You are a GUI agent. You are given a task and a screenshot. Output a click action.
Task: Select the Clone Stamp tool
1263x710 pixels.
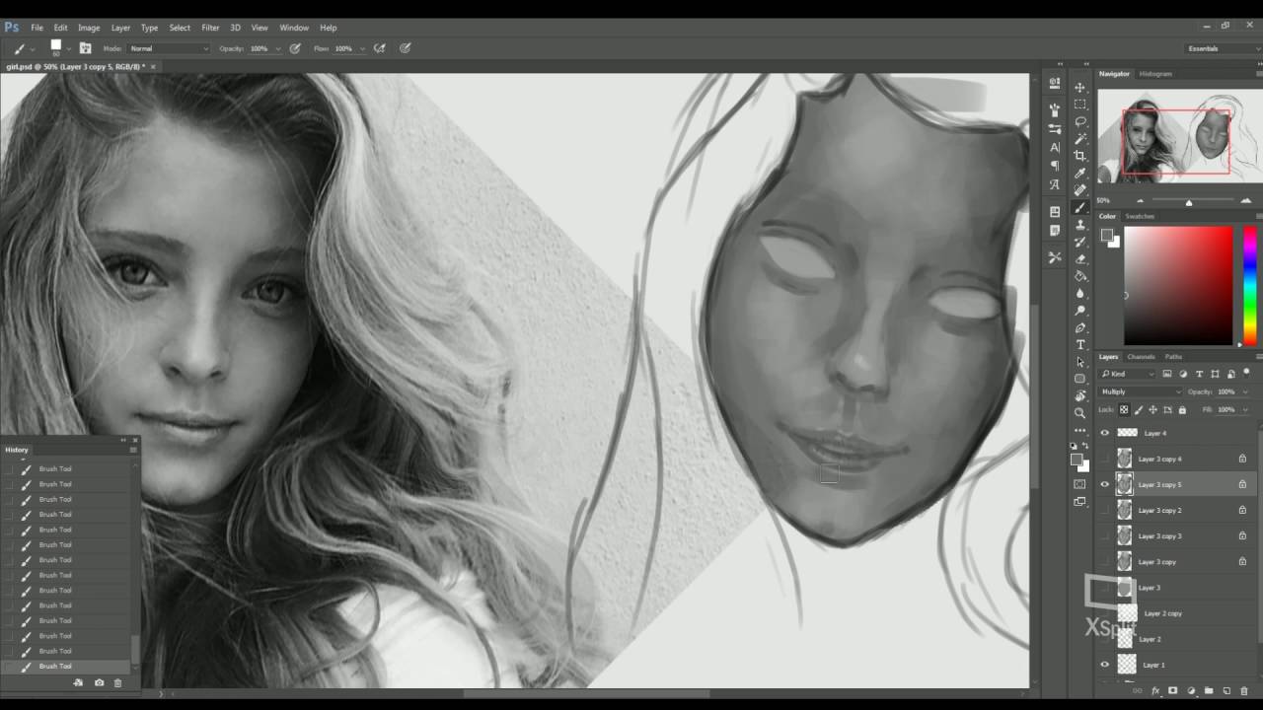point(1080,225)
